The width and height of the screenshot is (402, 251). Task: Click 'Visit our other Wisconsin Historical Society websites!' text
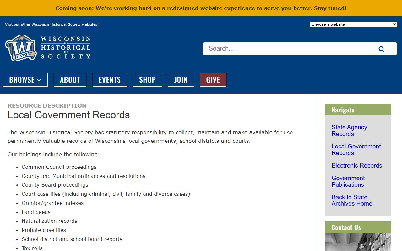[x=52, y=24]
